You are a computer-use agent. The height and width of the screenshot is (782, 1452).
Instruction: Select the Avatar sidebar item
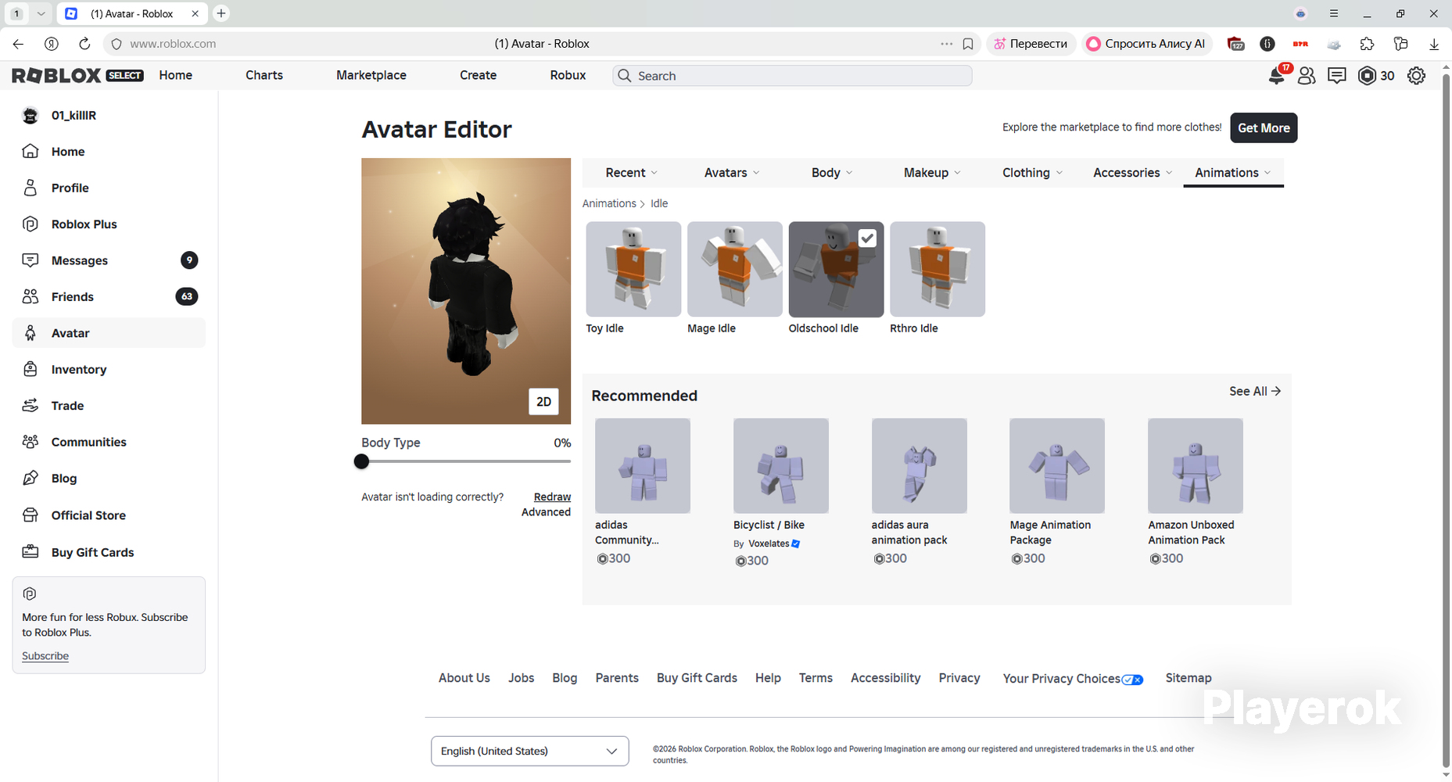(x=109, y=333)
